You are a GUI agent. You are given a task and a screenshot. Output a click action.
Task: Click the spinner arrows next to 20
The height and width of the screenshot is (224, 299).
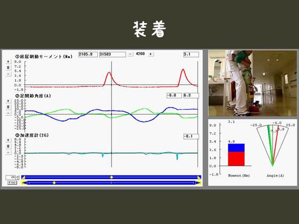click(17, 178)
